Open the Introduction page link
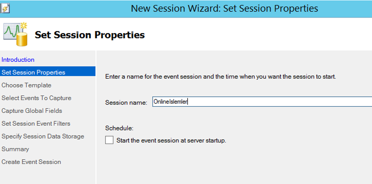The image size is (372, 184). tap(18, 60)
